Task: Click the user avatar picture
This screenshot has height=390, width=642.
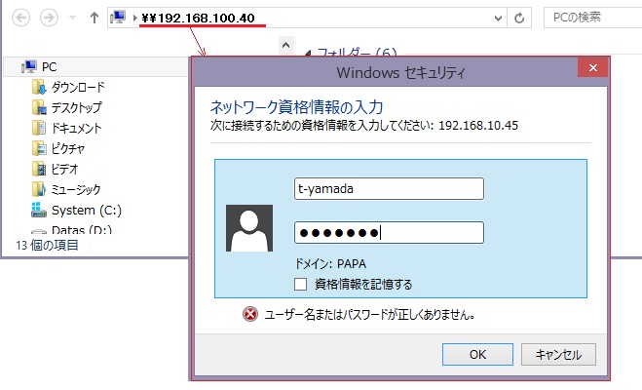Action: click(249, 228)
